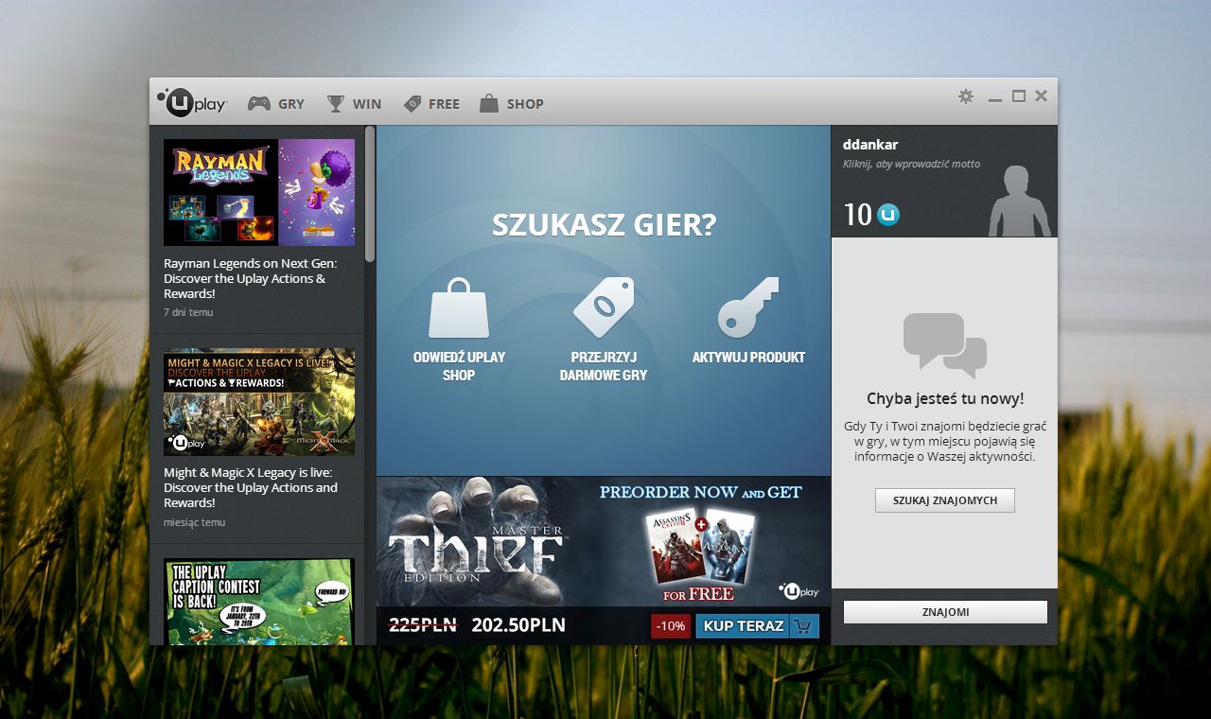
Task: Click 'Kliknij, aby wprowadzić motto' field
Action: click(x=911, y=164)
